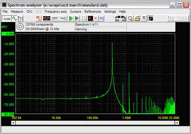Screen dimensions: 191x134
Task: Open the References menu
Action: pyautogui.click(x=93, y=12)
